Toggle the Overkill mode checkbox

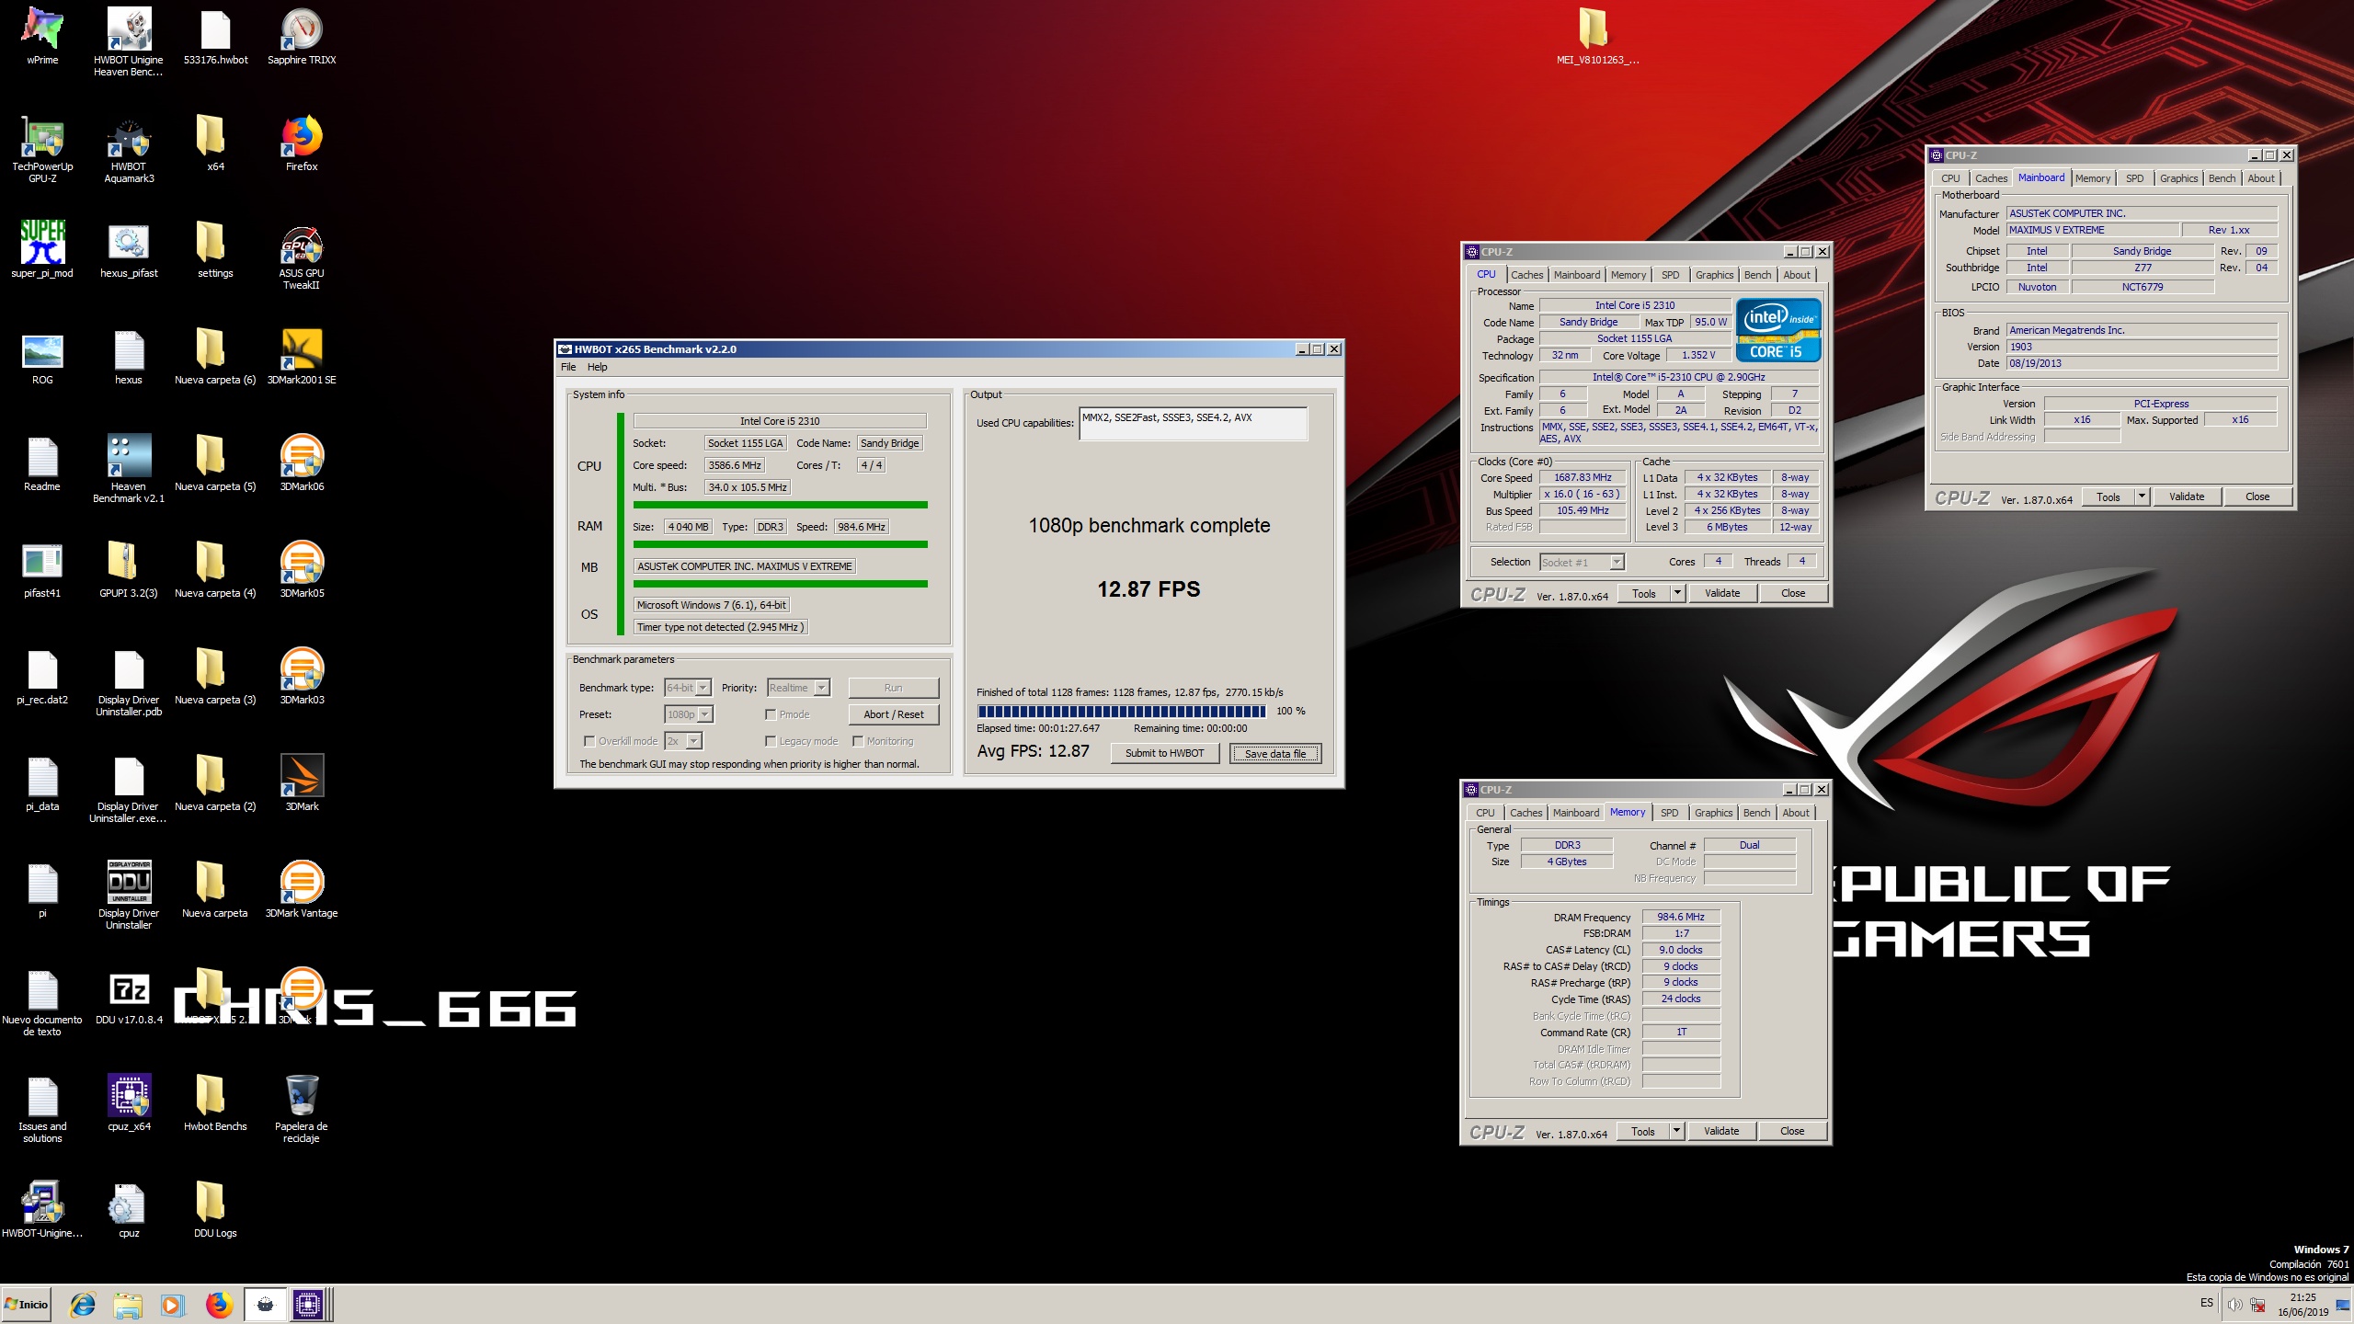tap(589, 741)
